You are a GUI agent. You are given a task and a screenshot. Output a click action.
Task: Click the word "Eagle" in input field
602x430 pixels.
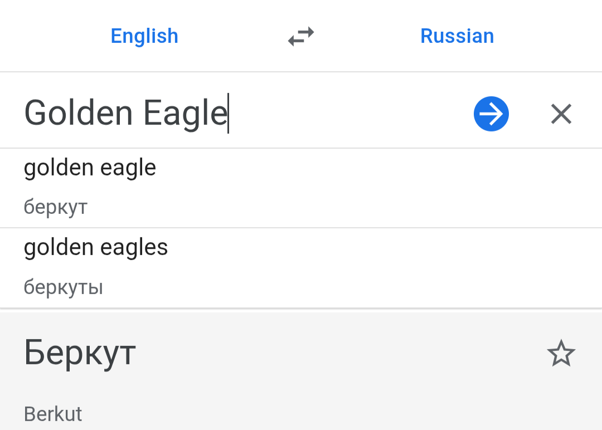click(185, 113)
